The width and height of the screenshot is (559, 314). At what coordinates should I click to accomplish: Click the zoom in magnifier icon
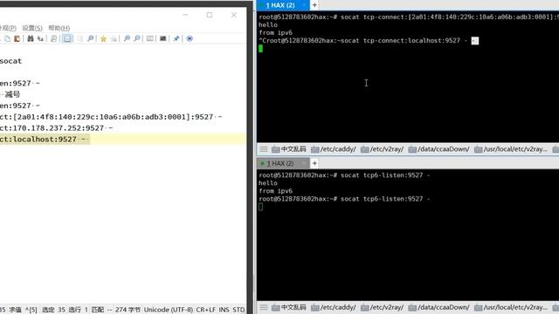[127, 38]
